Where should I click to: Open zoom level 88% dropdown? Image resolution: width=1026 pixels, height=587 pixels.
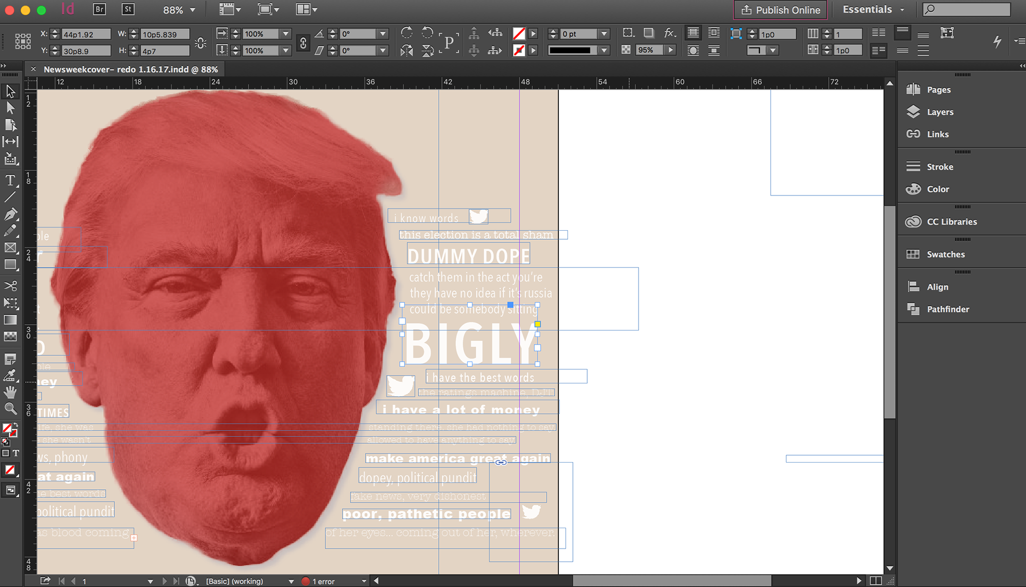[x=193, y=10]
